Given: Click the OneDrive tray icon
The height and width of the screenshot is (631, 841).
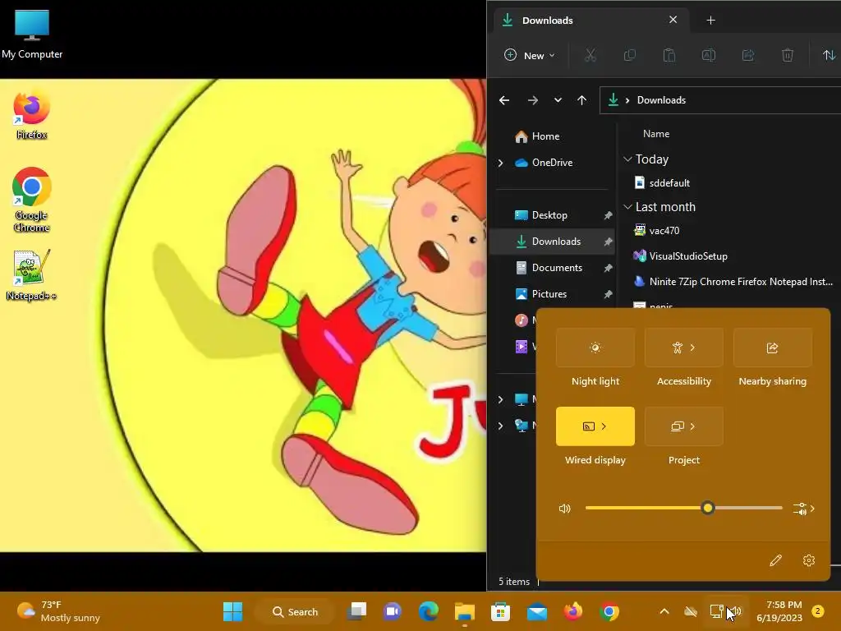Looking at the screenshot, I should [x=691, y=611].
